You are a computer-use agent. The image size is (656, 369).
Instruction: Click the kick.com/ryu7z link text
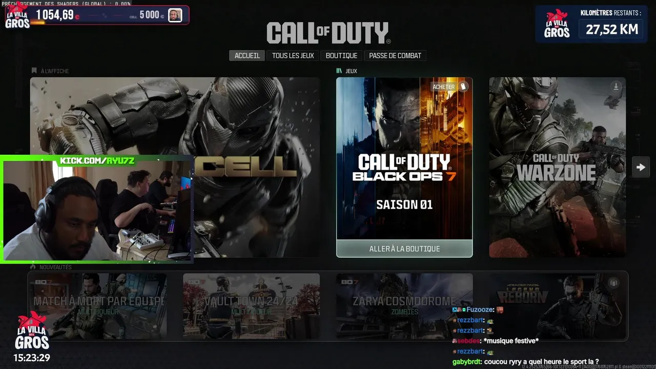(x=97, y=160)
